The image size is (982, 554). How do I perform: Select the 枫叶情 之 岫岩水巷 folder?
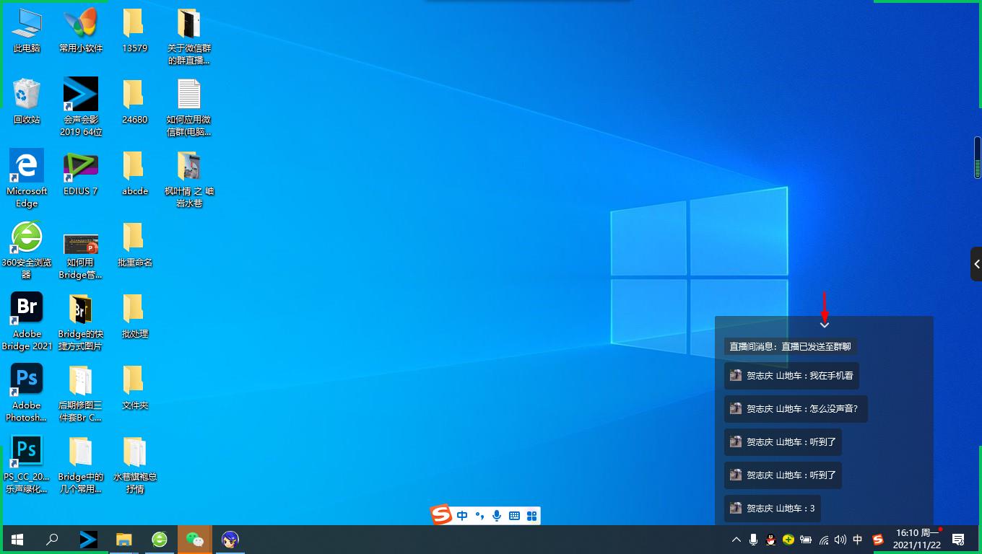click(189, 178)
